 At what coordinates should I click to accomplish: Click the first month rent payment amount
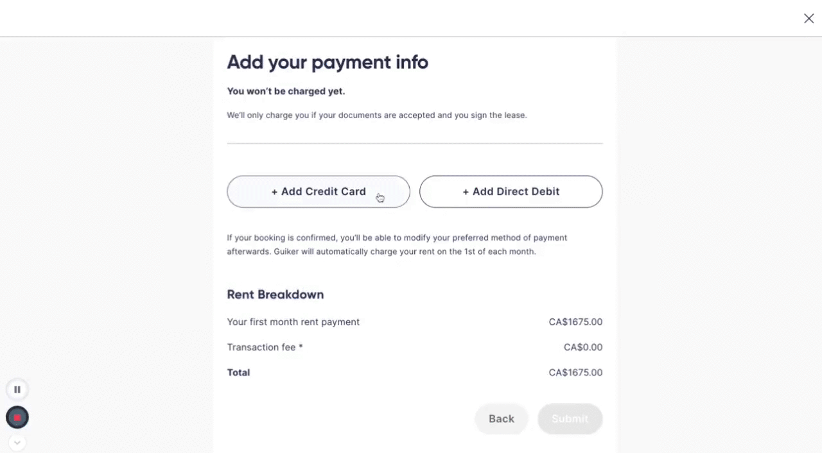[575, 322]
